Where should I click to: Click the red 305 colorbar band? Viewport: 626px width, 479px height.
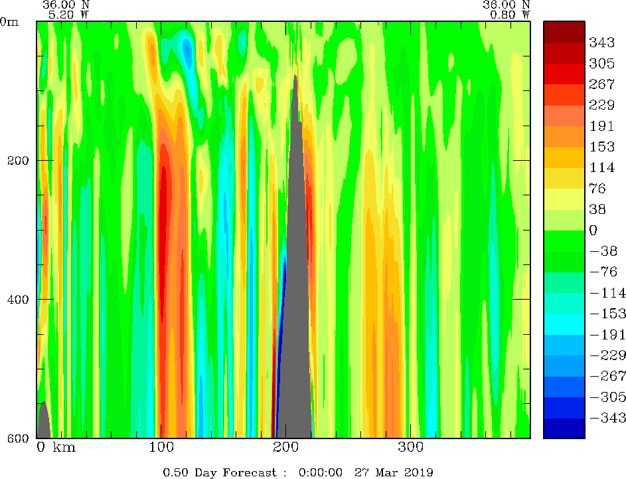pyautogui.click(x=564, y=53)
